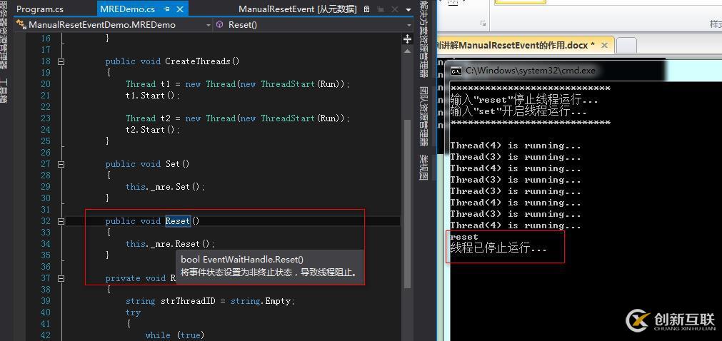This screenshot has width=722, height=341.
Task: Click line number 32 in the gutter
Action: pyautogui.click(x=45, y=221)
